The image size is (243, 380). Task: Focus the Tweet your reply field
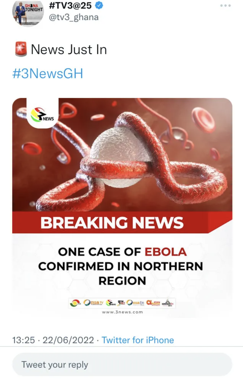[x=122, y=365]
